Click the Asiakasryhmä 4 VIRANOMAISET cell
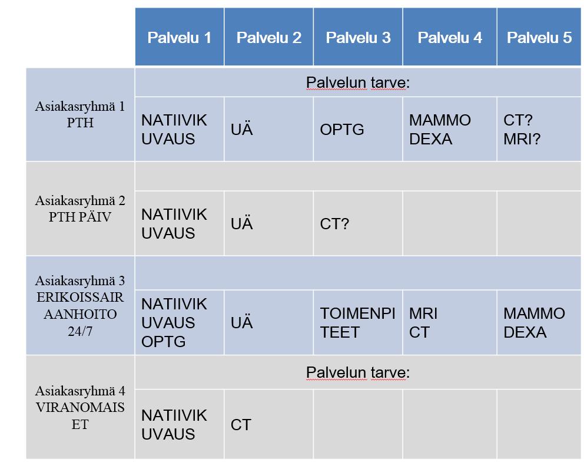The width and height of the screenshot is (584, 462). pyautogui.click(x=80, y=407)
